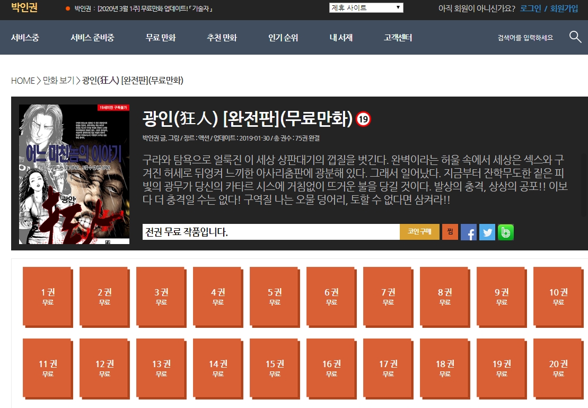Click the magnifying glass search icon

[575, 37]
